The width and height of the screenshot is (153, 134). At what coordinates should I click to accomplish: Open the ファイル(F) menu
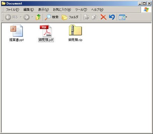(13, 10)
